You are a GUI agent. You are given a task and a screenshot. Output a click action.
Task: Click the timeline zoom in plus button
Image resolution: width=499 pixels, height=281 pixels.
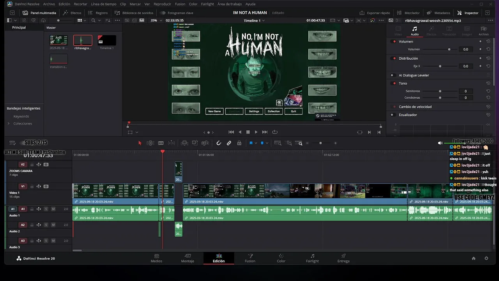pyautogui.click(x=335, y=143)
